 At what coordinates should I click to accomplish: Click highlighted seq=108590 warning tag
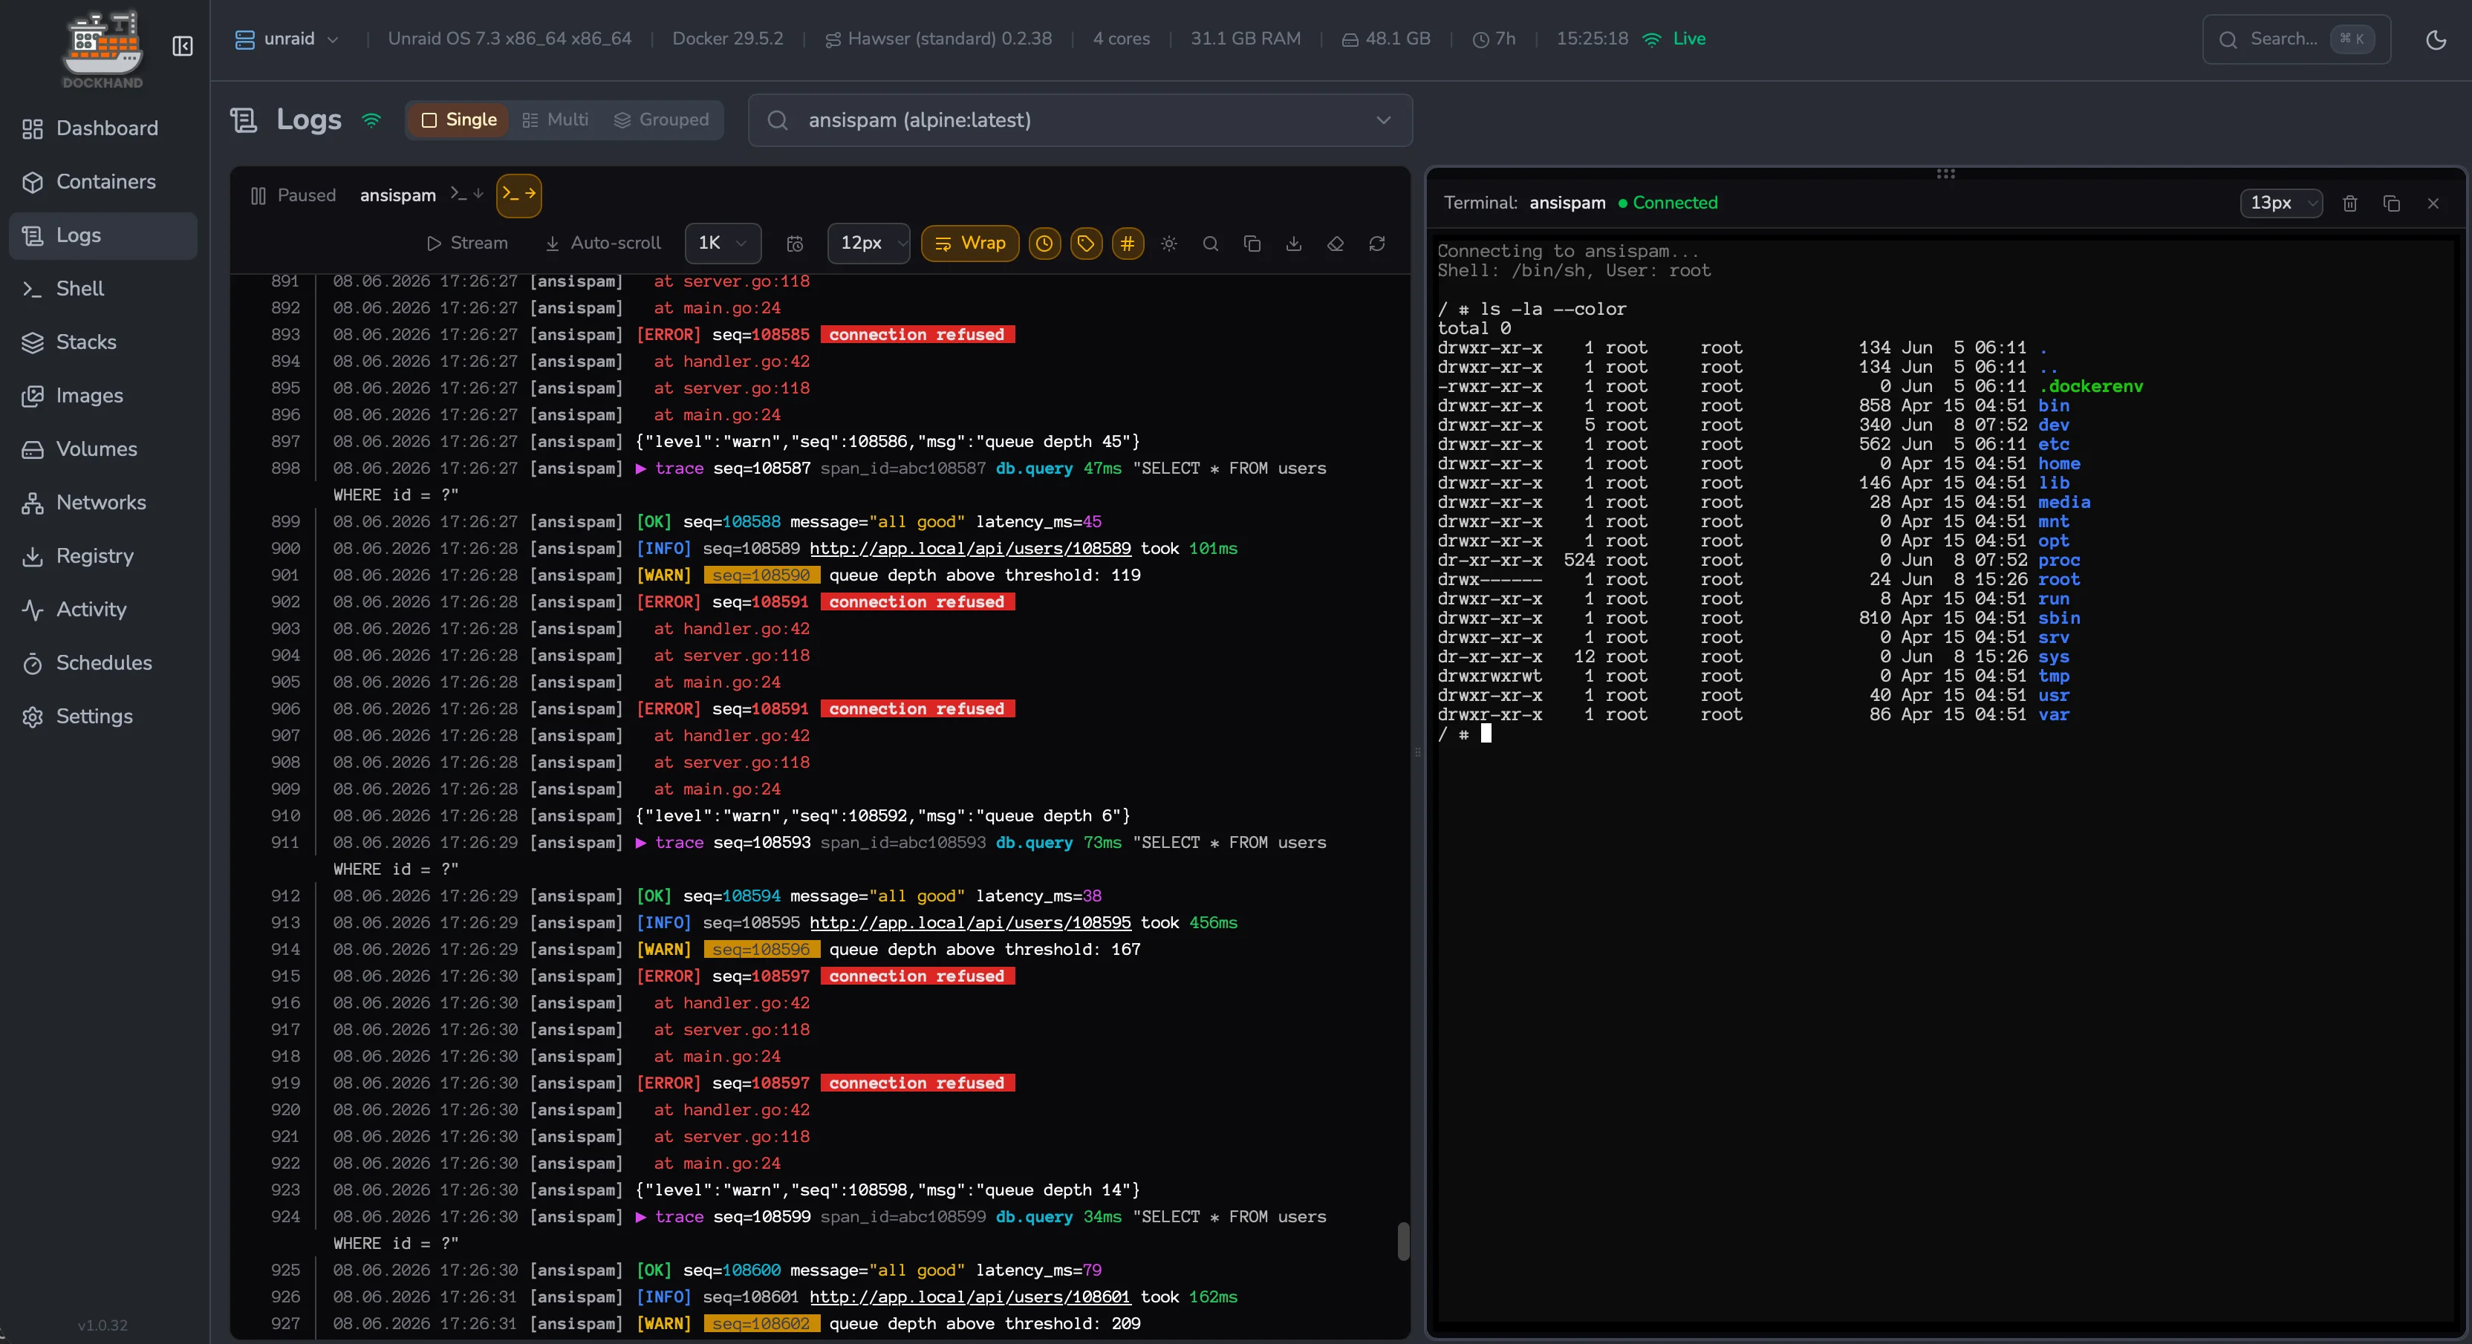click(761, 575)
